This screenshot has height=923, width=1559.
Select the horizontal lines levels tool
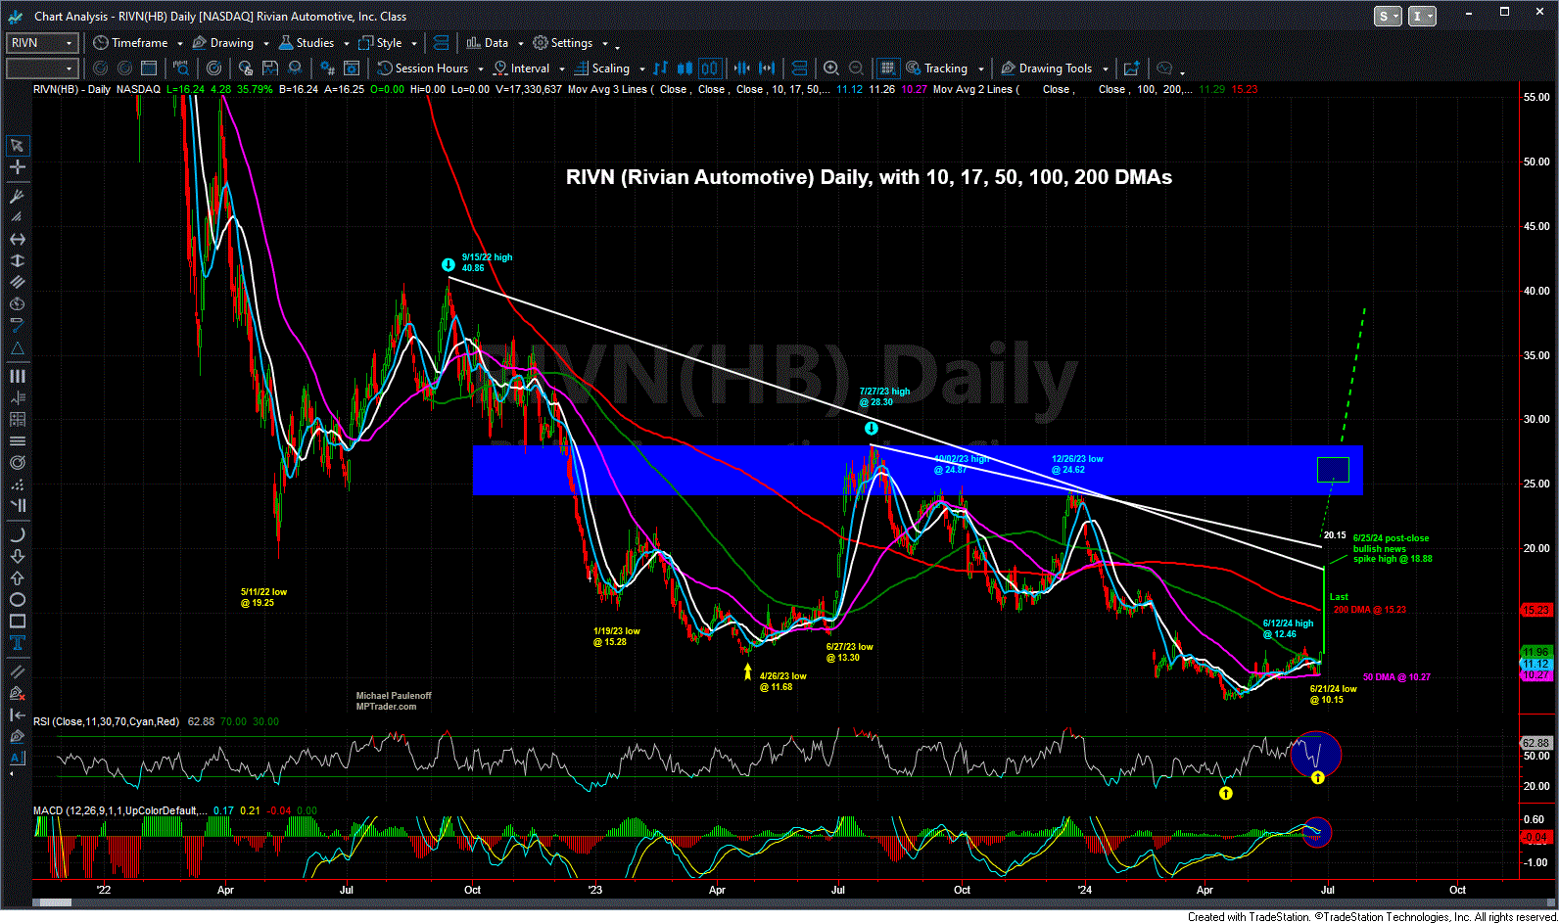click(17, 441)
